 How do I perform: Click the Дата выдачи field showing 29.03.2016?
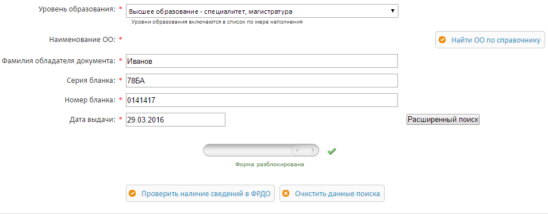(175, 120)
